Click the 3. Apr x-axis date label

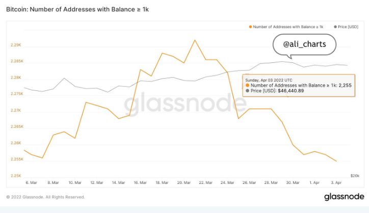click(x=336, y=182)
